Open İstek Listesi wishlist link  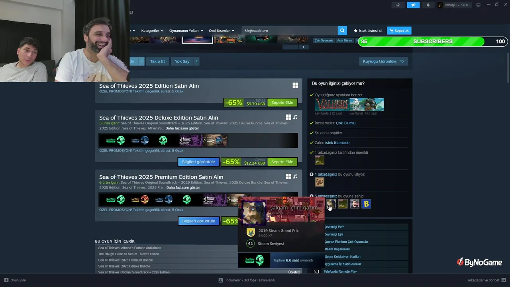click(x=368, y=31)
